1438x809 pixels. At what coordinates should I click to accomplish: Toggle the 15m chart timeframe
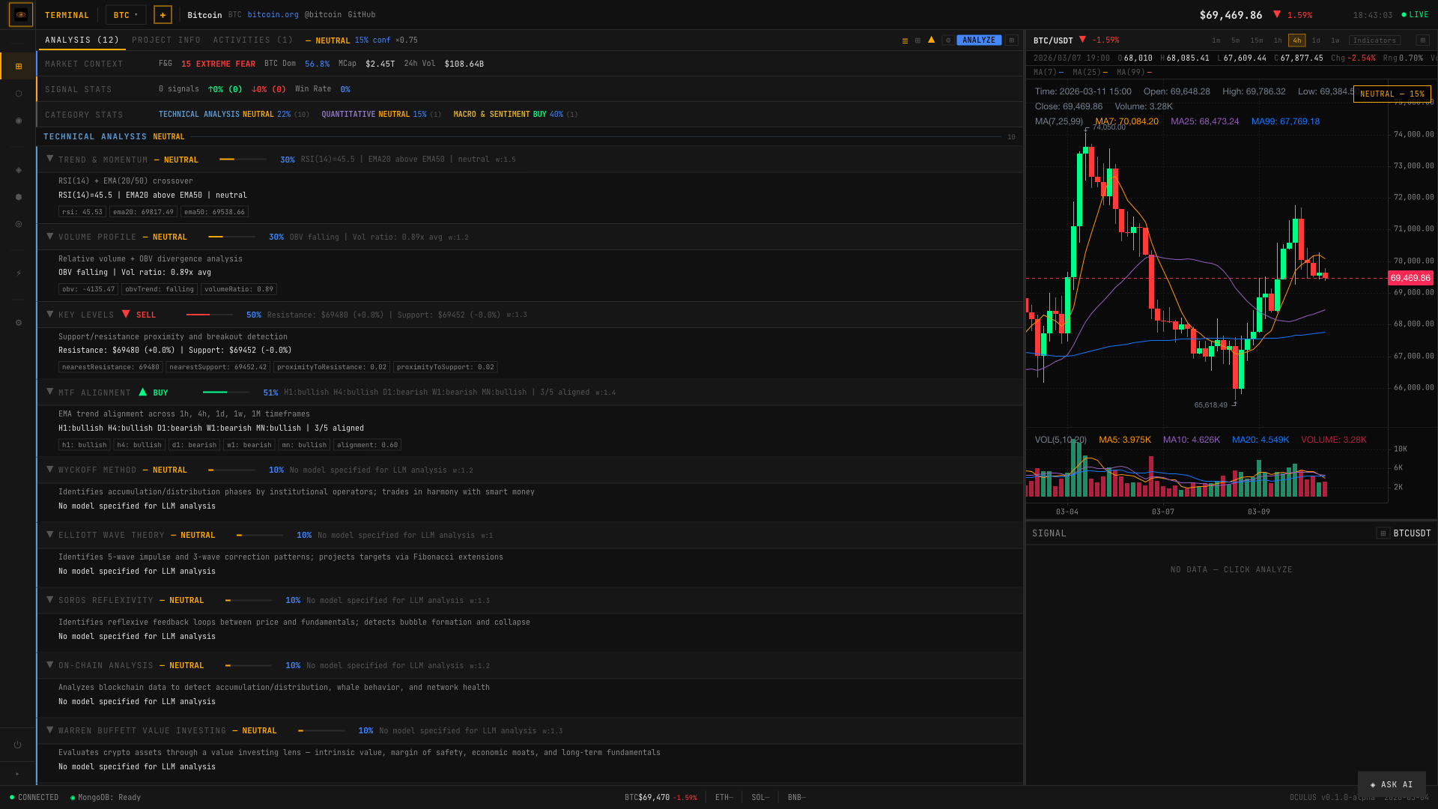click(x=1256, y=40)
